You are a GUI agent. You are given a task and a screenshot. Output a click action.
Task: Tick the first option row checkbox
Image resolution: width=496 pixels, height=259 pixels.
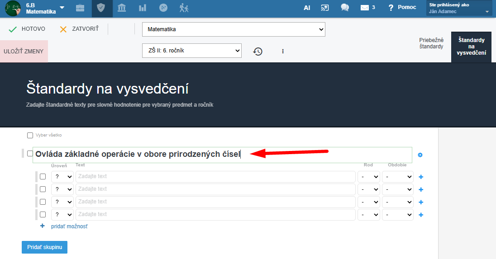click(43, 177)
